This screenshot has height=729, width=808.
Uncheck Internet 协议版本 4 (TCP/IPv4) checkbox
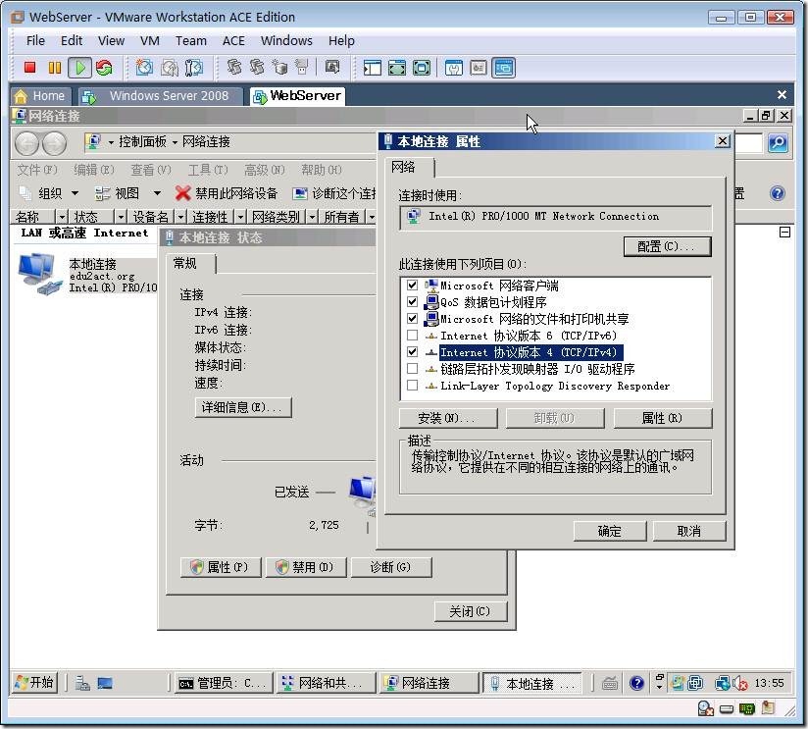tap(412, 352)
